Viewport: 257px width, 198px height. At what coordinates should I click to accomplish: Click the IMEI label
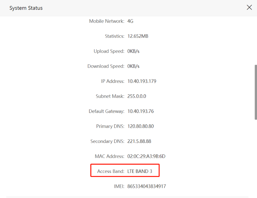pyautogui.click(x=119, y=186)
